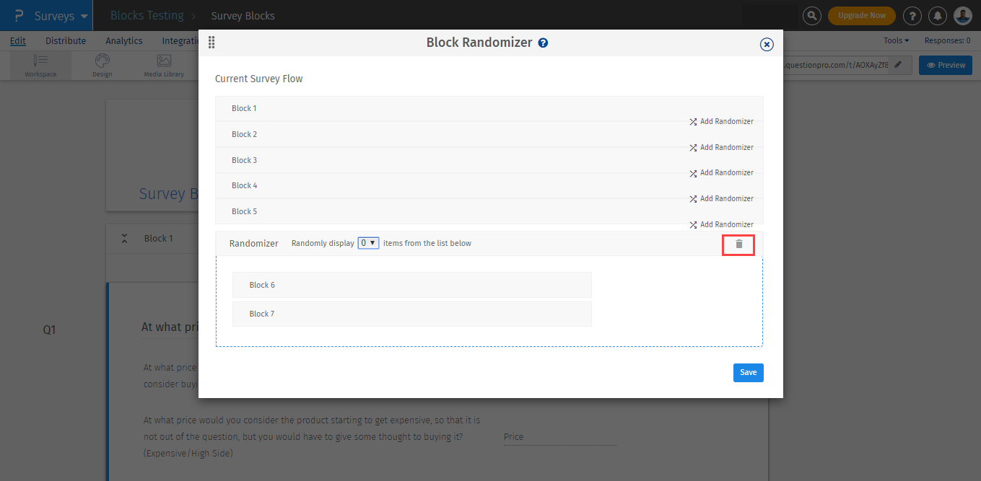The width and height of the screenshot is (981, 481).
Task: Open the Tools dropdown menu
Action: (896, 41)
